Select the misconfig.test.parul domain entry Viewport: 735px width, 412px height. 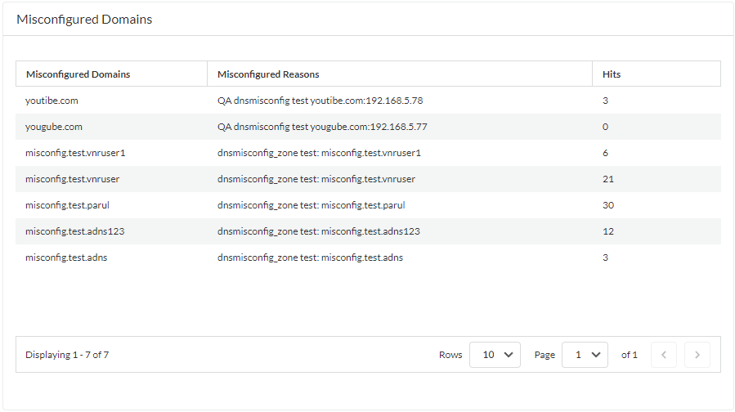[67, 205]
